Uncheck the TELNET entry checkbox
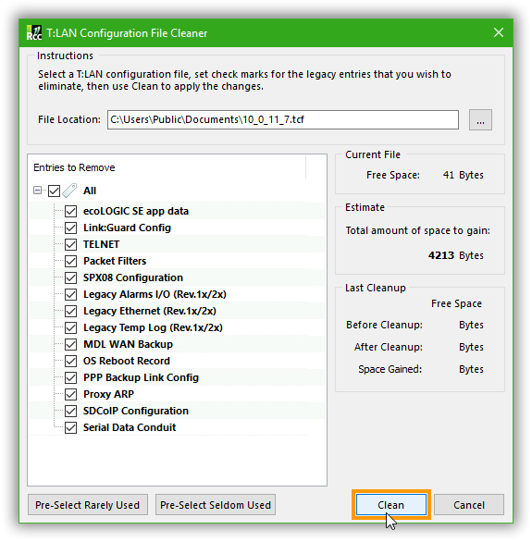532x542 pixels. pos(70,244)
